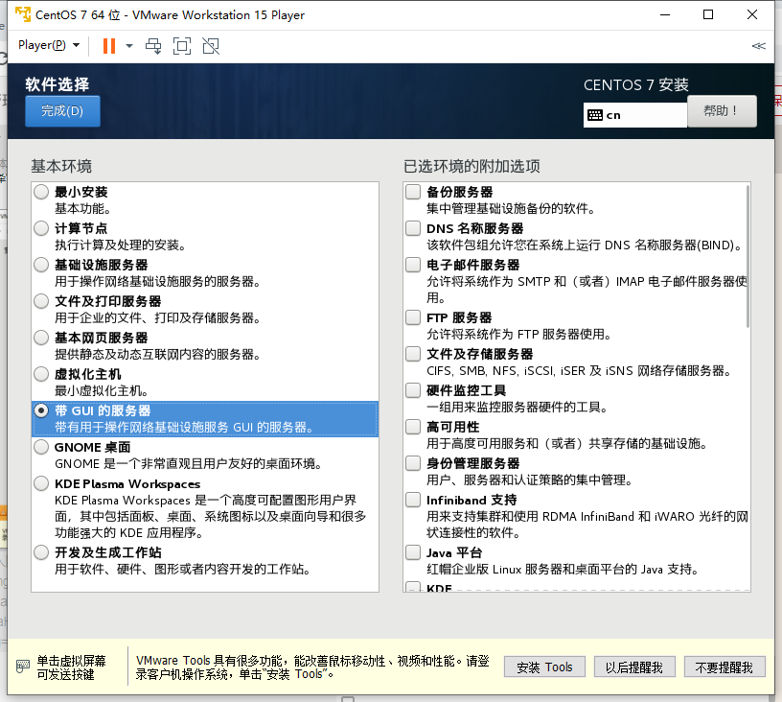Screen dimensions: 782x702
Task: Select 虚拟化主机 radio button
Action: [41, 374]
